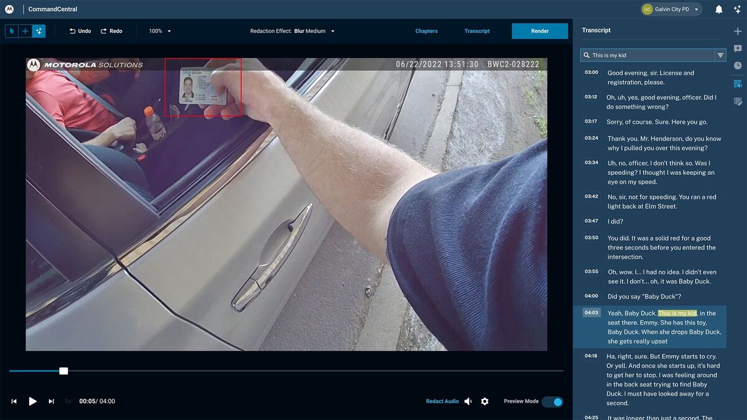
Task: Open the Redaction Effect dropdown
Action: [314, 30]
